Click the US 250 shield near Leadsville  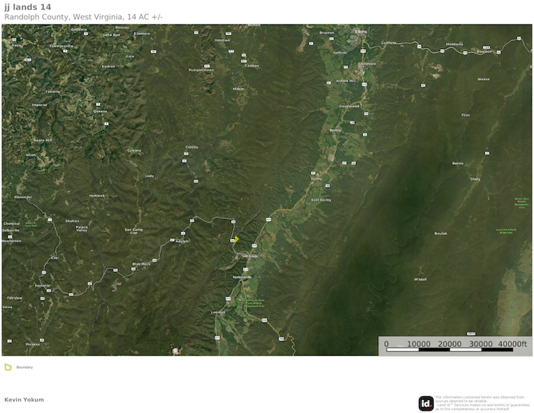(x=229, y=298)
